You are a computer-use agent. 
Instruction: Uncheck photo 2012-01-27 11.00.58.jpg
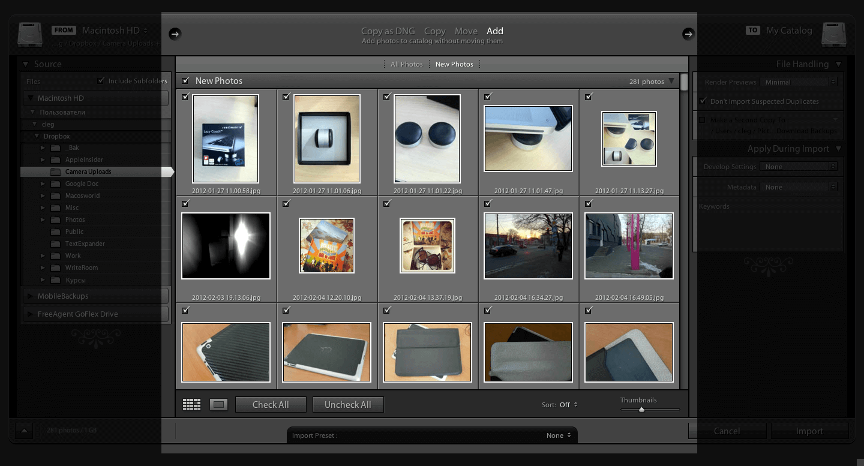tap(185, 97)
